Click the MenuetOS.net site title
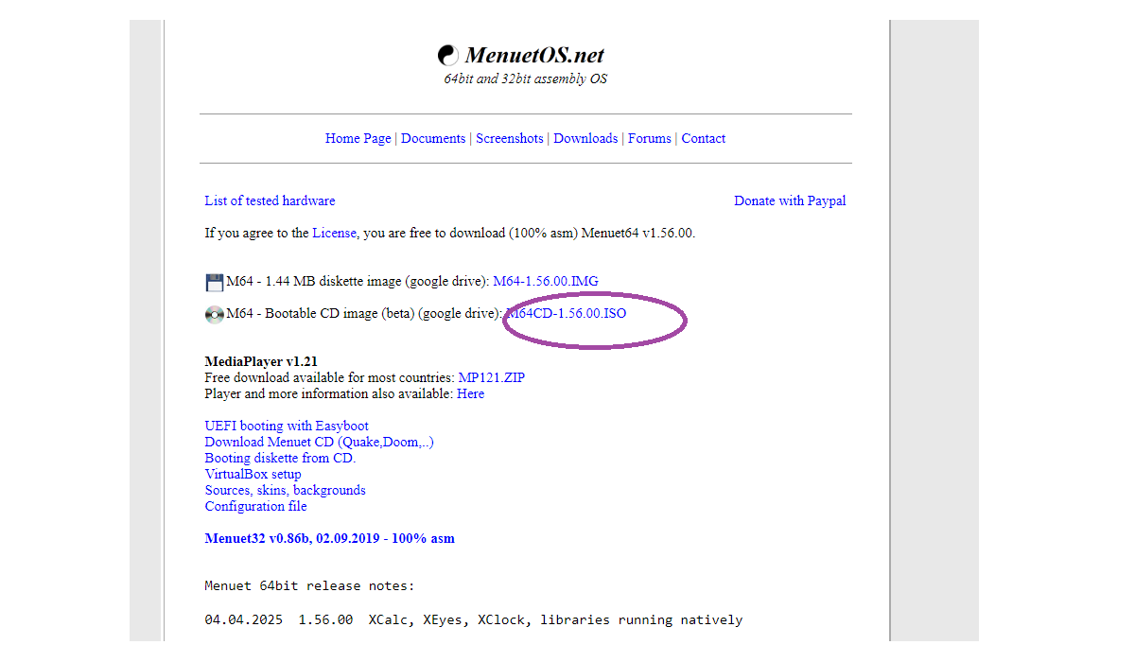1135x662 pixels. (x=534, y=55)
